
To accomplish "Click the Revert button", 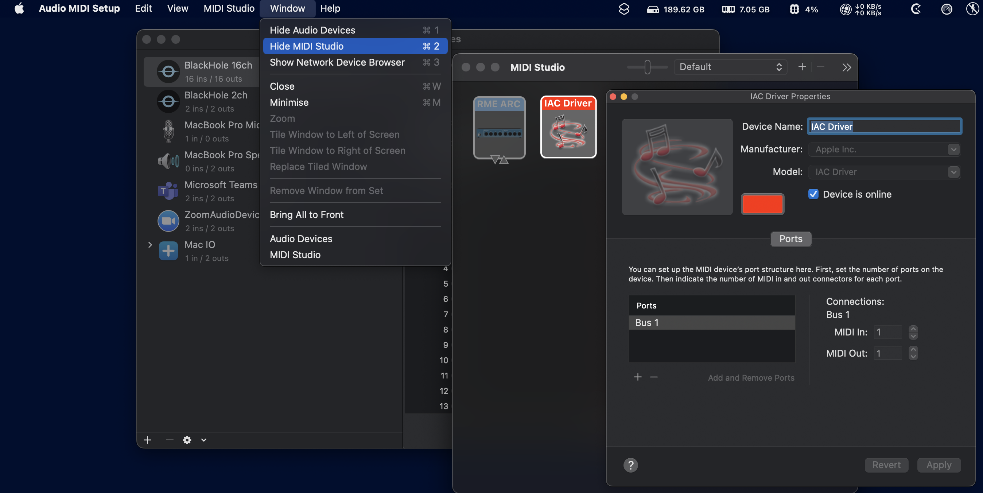I will (x=886, y=465).
